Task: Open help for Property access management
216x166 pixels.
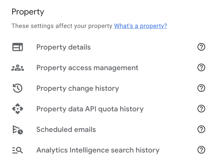Action: [x=201, y=68]
